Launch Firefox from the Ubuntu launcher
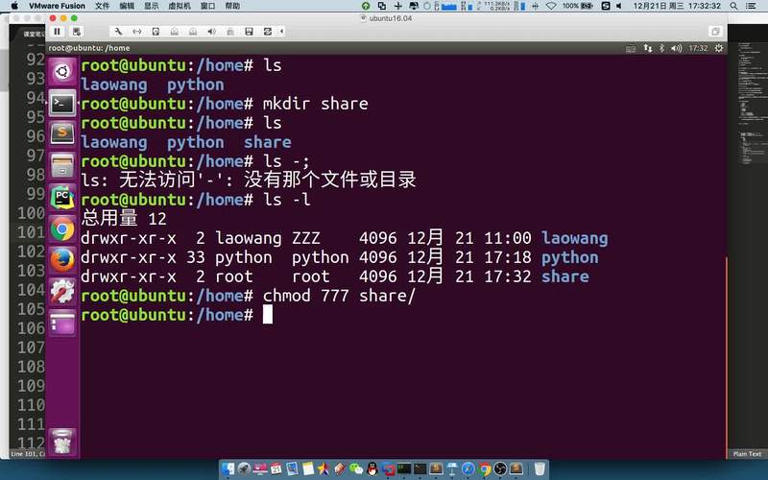The width and height of the screenshot is (768, 480). point(62,259)
